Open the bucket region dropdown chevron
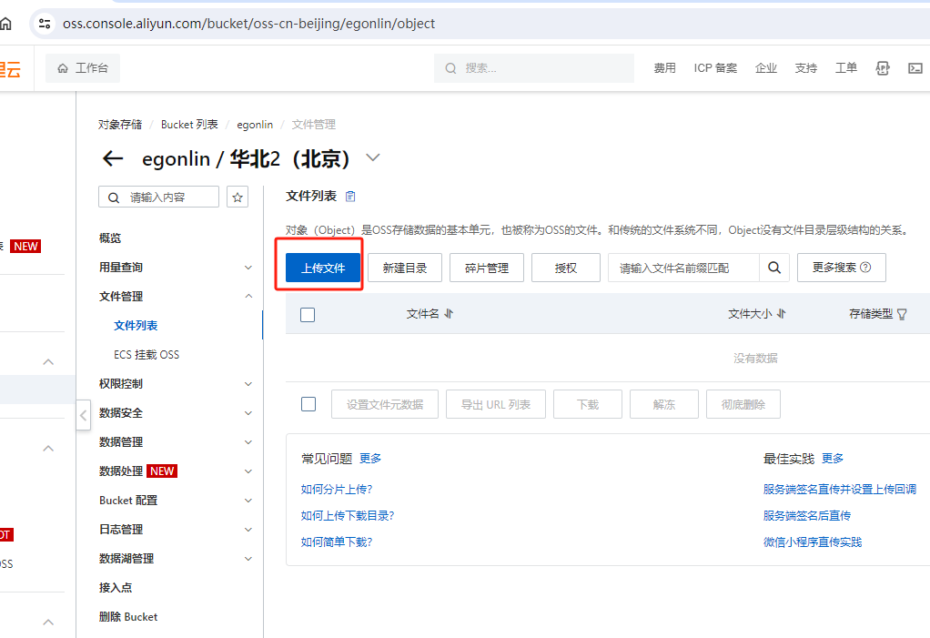Viewport: 930px width, 638px height. coord(372,157)
